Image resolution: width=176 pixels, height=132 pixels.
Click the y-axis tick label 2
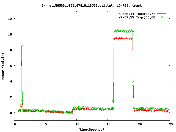11,97
